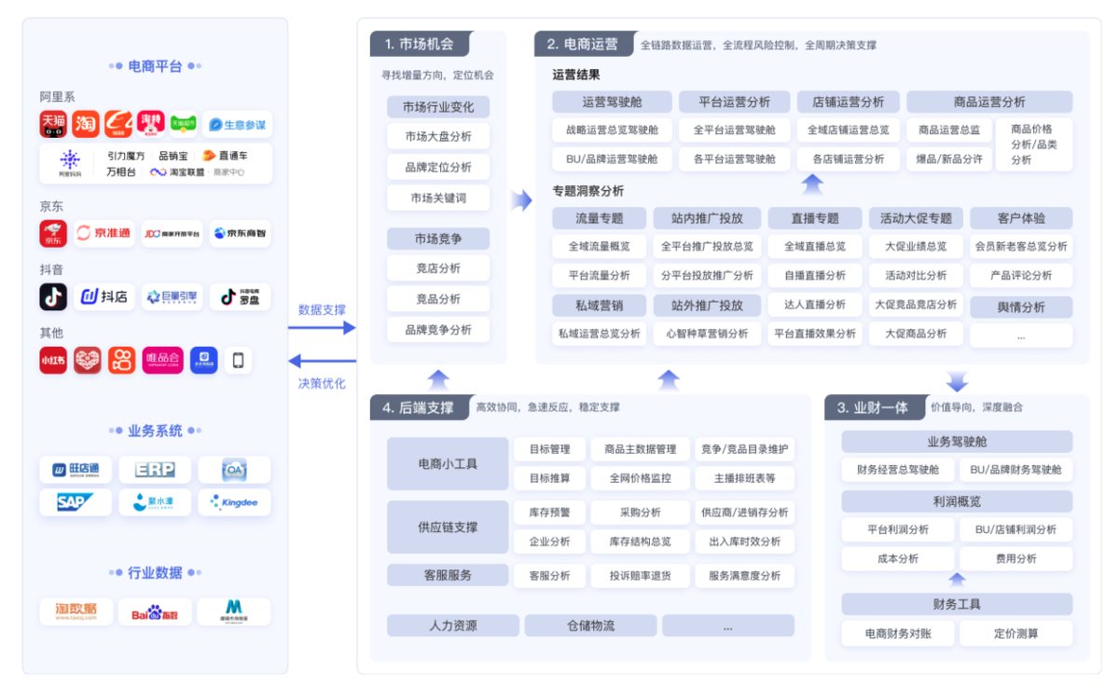Select the orange Taobao (淘) icon
This screenshot has width=1119, height=686.
tap(86, 124)
